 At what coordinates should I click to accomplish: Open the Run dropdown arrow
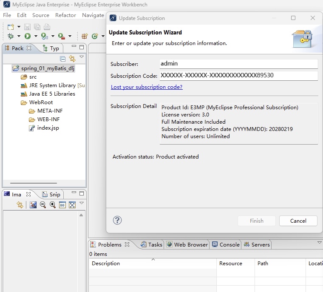point(36,36)
